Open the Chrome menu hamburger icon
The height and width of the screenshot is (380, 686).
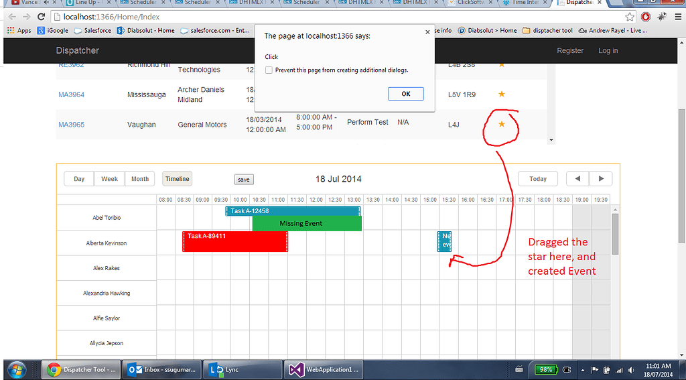tap(677, 17)
